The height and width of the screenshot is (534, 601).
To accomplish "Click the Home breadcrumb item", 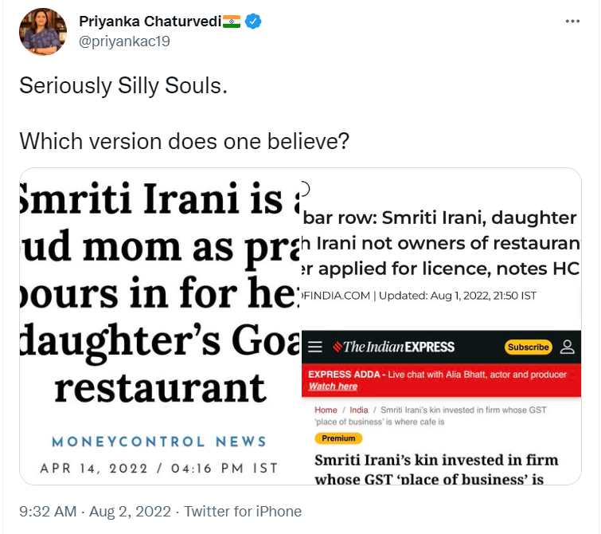I will point(326,410).
